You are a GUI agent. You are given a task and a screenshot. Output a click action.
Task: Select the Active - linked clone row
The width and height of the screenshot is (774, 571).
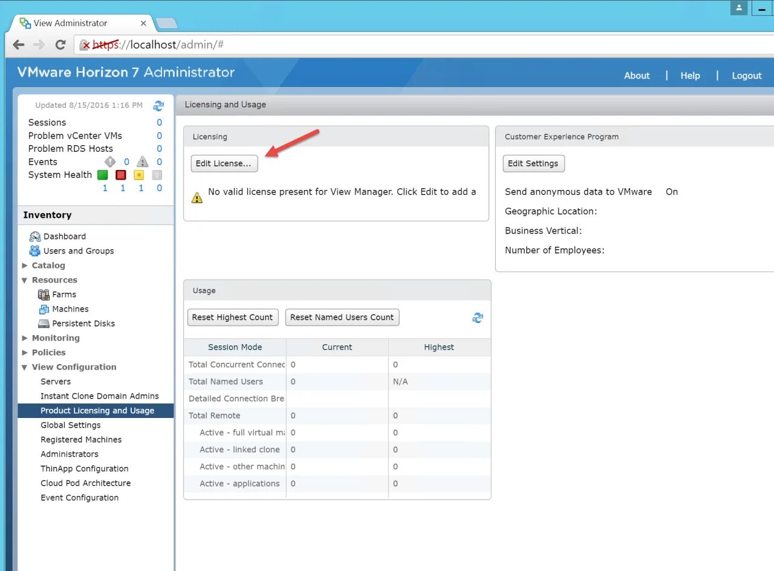coord(337,449)
